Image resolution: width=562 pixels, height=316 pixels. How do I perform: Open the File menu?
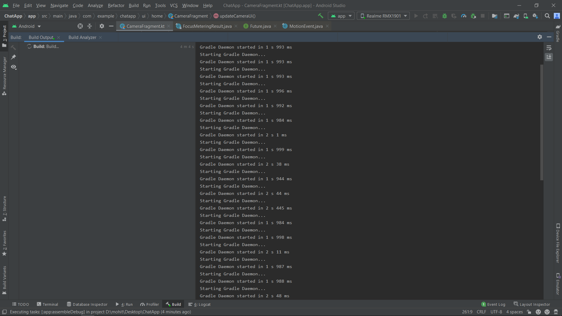[16, 5]
